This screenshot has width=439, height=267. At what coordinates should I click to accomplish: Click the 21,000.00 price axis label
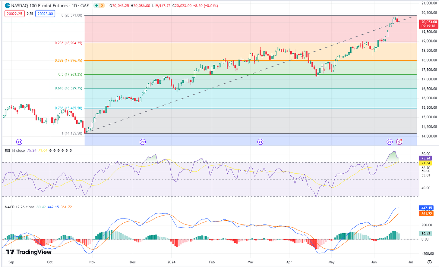[x=429, y=3]
